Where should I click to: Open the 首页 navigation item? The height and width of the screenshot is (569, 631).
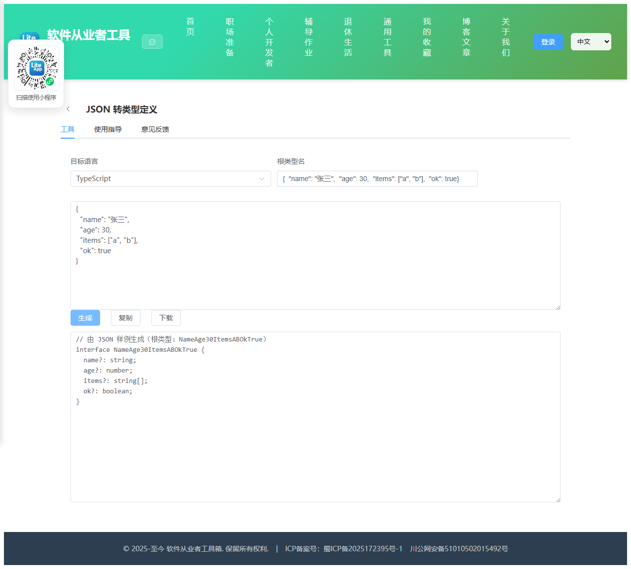tap(190, 26)
